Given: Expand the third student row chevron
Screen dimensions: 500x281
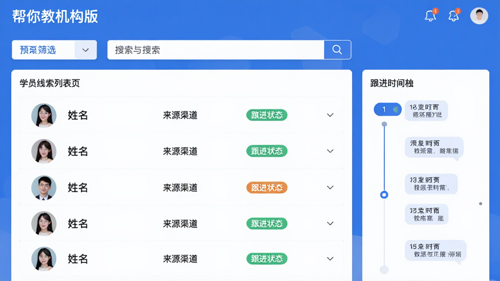Looking at the screenshot, I should (x=330, y=187).
